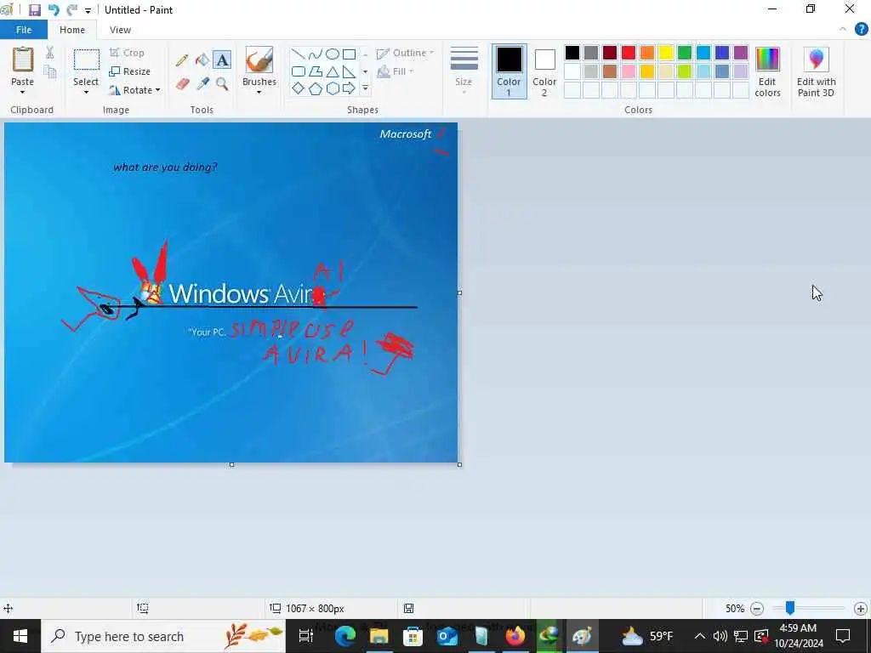This screenshot has width=871, height=653.
Task: Open the shape Fill dropdown
Action: [396, 71]
